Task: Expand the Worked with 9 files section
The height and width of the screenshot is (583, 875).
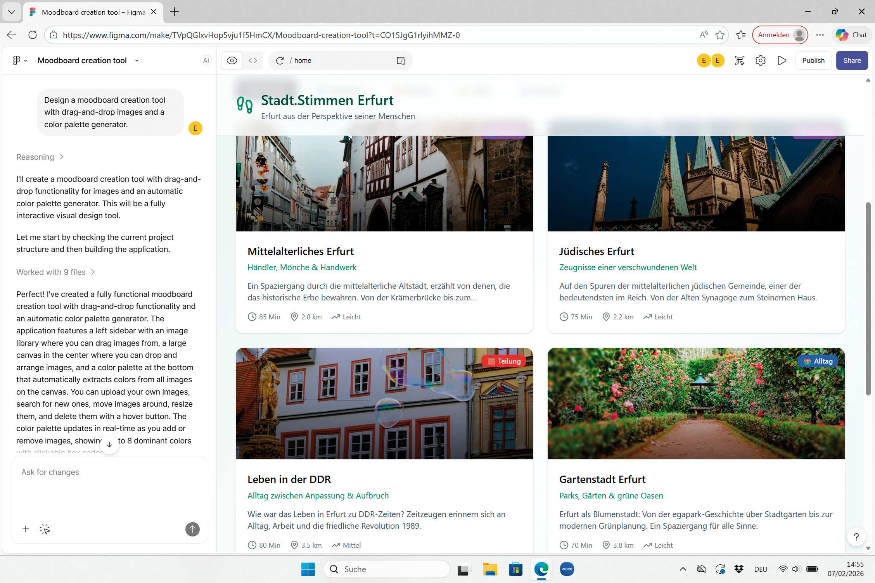Action: coord(56,272)
